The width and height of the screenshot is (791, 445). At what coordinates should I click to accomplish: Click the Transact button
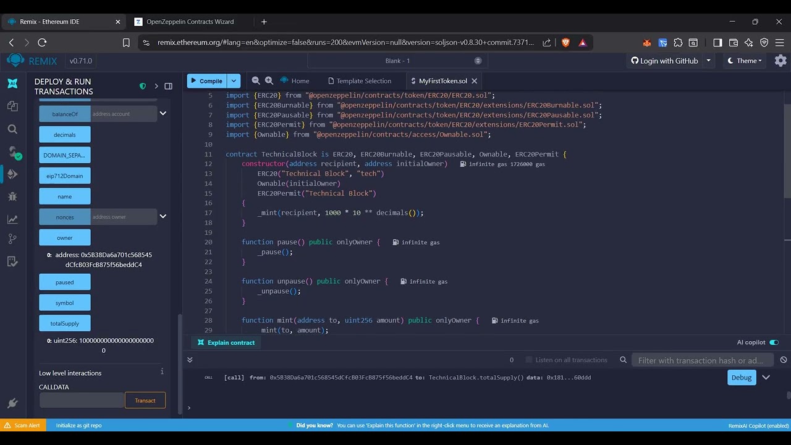(x=145, y=400)
